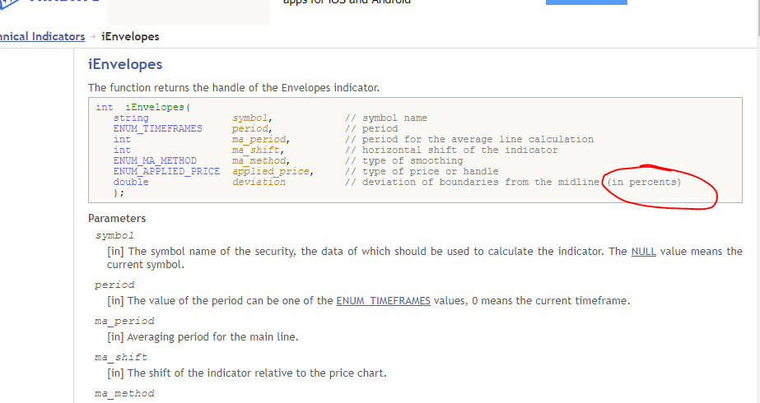760x403 pixels.
Task: Click the 'int iEnvelopes(' function signature
Action: (143, 107)
